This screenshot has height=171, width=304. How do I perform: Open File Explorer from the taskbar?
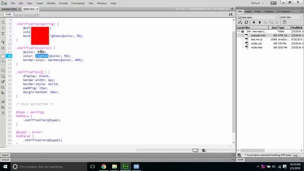[x=114, y=167]
